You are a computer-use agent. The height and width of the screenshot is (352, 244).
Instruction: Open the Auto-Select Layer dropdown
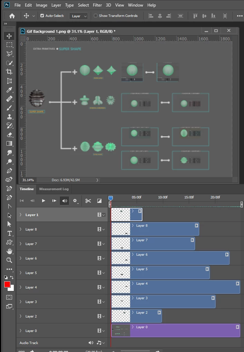[79, 16]
